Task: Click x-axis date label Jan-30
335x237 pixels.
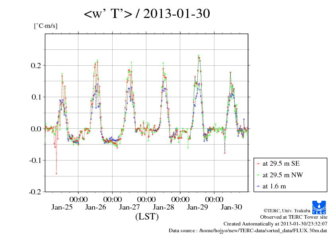Action: (x=232, y=207)
